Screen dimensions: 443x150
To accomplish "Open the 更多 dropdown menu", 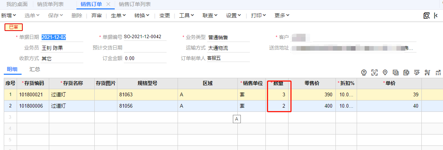I will click(282, 15).
